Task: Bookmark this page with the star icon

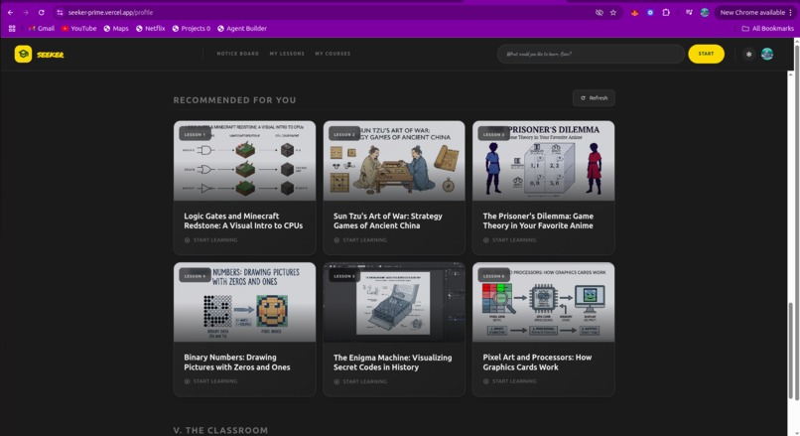Action: click(613, 12)
